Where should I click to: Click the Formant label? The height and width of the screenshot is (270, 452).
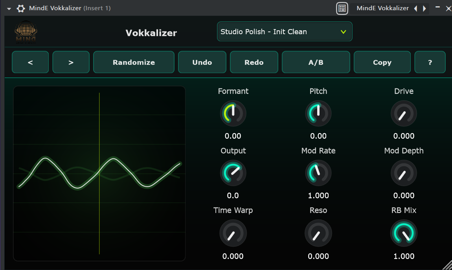[x=233, y=91]
